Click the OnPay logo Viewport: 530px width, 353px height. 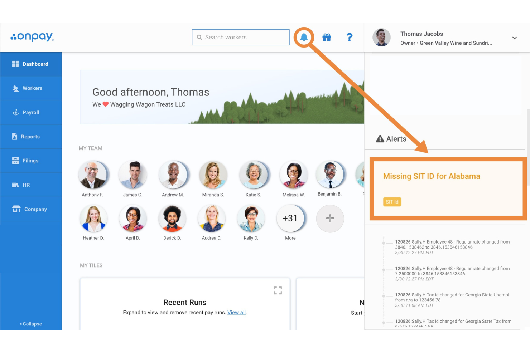coord(32,37)
